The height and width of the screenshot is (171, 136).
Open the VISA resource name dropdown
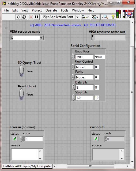[x=41, y=38]
